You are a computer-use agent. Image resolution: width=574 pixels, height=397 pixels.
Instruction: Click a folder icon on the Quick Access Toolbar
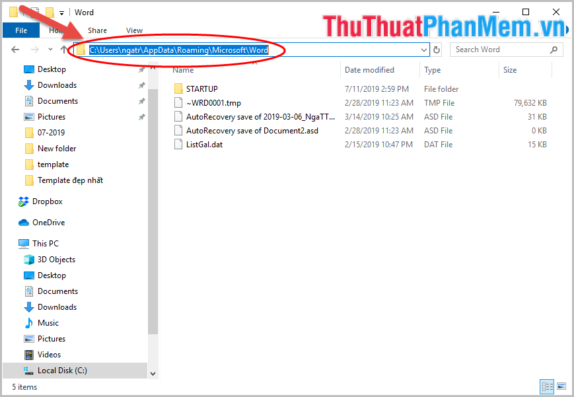click(13, 12)
